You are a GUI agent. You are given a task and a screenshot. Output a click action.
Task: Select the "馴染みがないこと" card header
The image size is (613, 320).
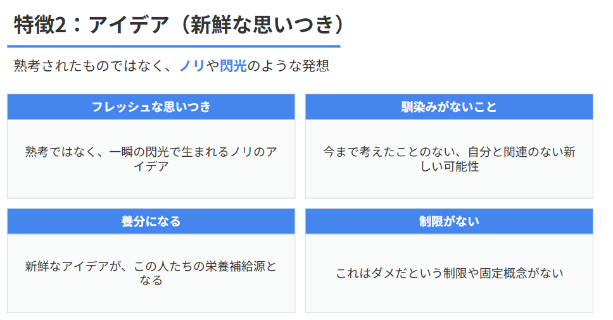pos(449,107)
